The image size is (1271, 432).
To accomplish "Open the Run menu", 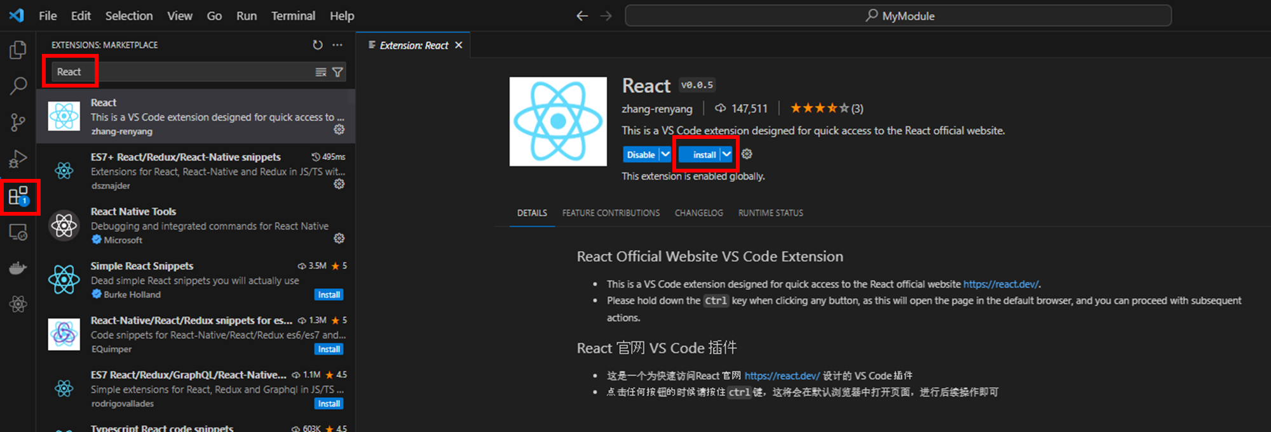I will [x=247, y=16].
